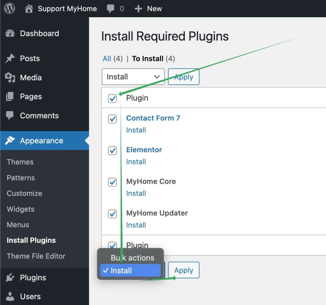Viewport: 326px width, 305px height.
Task: Toggle the bottom select-all Plugin checkbox
Action: [x=112, y=245]
